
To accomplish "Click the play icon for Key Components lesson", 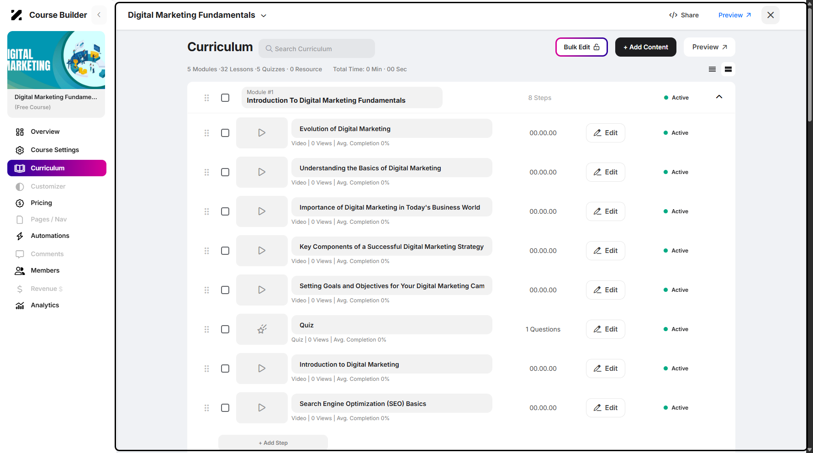I will pyautogui.click(x=262, y=251).
